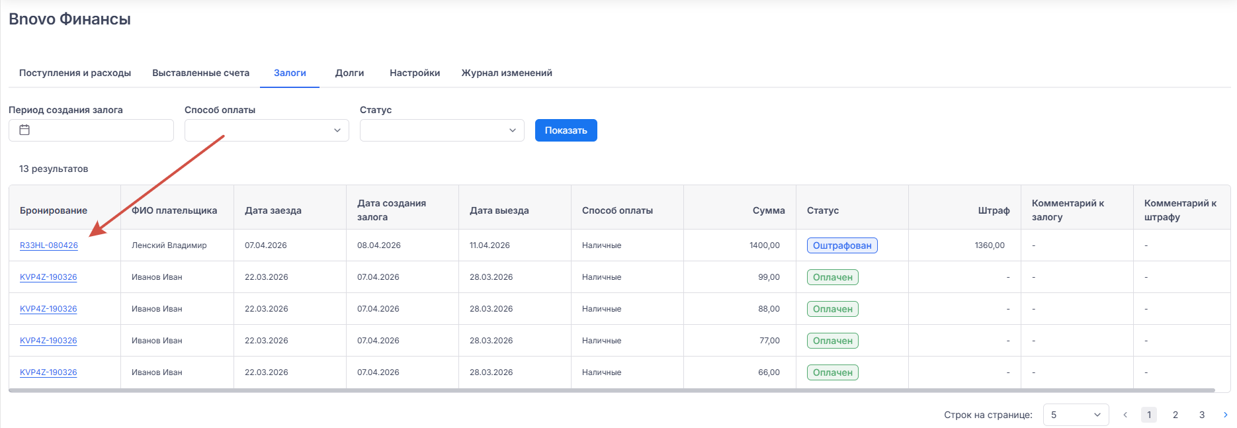Open the Способ оплаты dropdown

[x=267, y=130]
